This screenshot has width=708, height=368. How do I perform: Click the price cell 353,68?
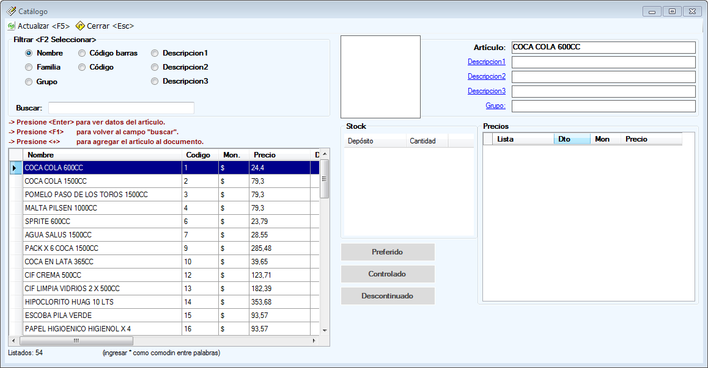coord(279,302)
